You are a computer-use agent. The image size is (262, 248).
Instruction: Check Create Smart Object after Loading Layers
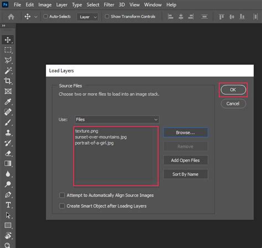point(62,206)
